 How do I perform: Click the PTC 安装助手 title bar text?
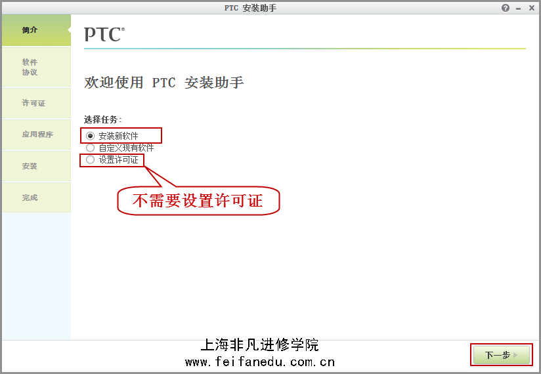[x=250, y=8]
